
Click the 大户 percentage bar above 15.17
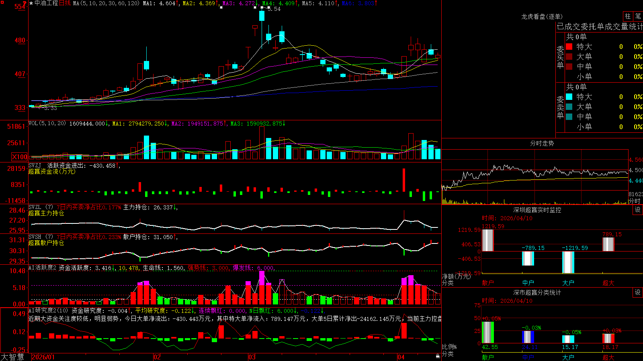coord(568,339)
